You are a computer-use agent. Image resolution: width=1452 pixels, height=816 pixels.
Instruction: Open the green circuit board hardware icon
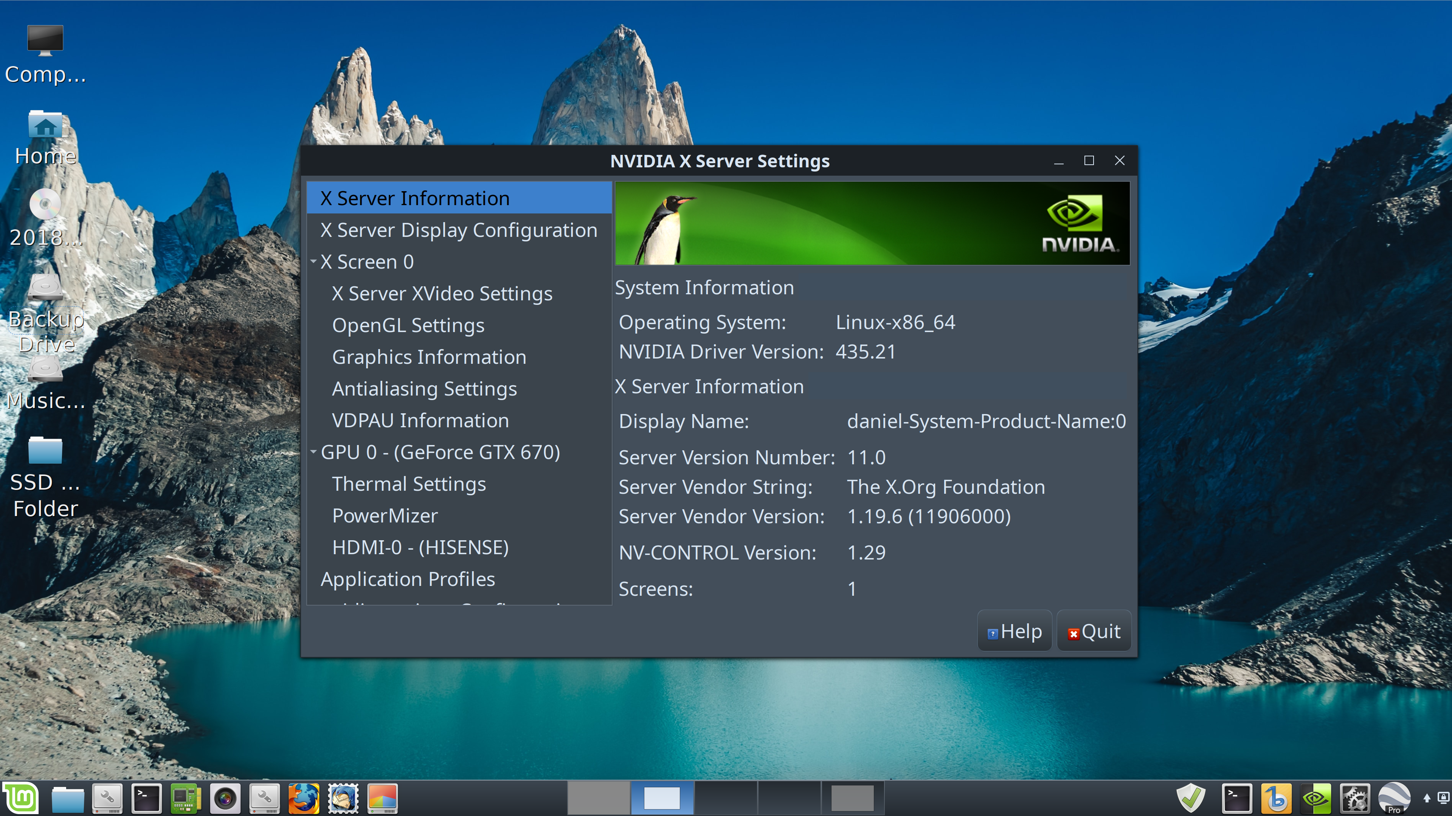[x=185, y=798]
